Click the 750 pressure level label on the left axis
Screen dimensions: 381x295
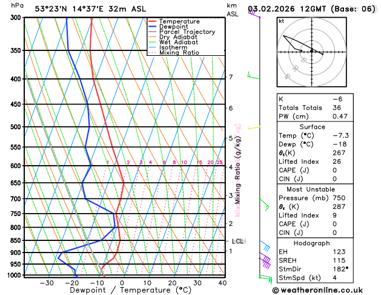point(17,214)
